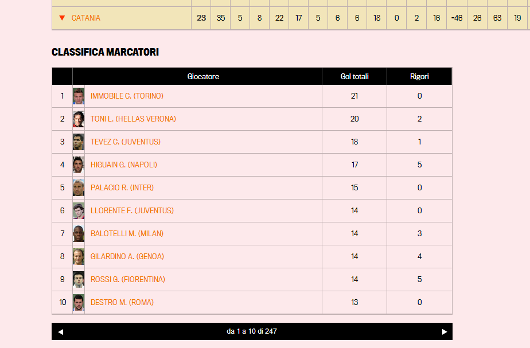The image size is (530, 348).
Task: Select Destro's goal total 13
Action: coord(354,302)
